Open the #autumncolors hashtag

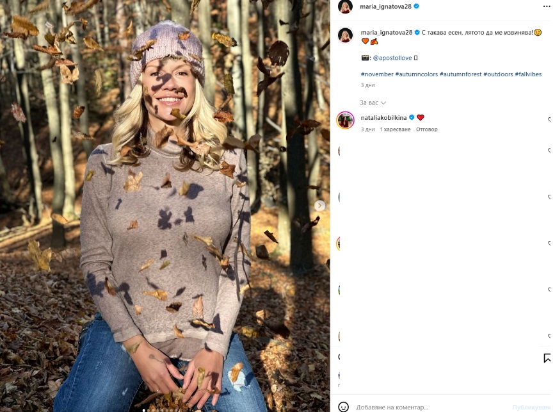[x=417, y=74]
